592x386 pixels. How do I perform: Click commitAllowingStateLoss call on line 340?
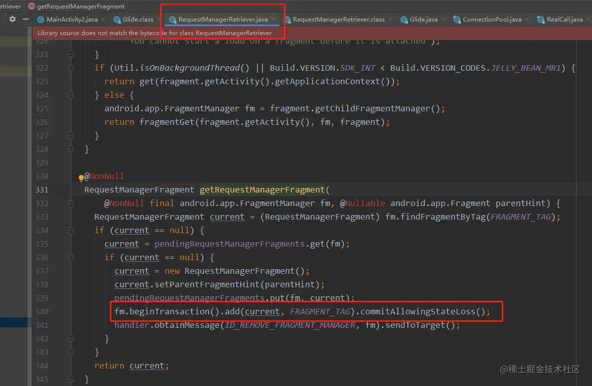pyautogui.click(x=417, y=312)
